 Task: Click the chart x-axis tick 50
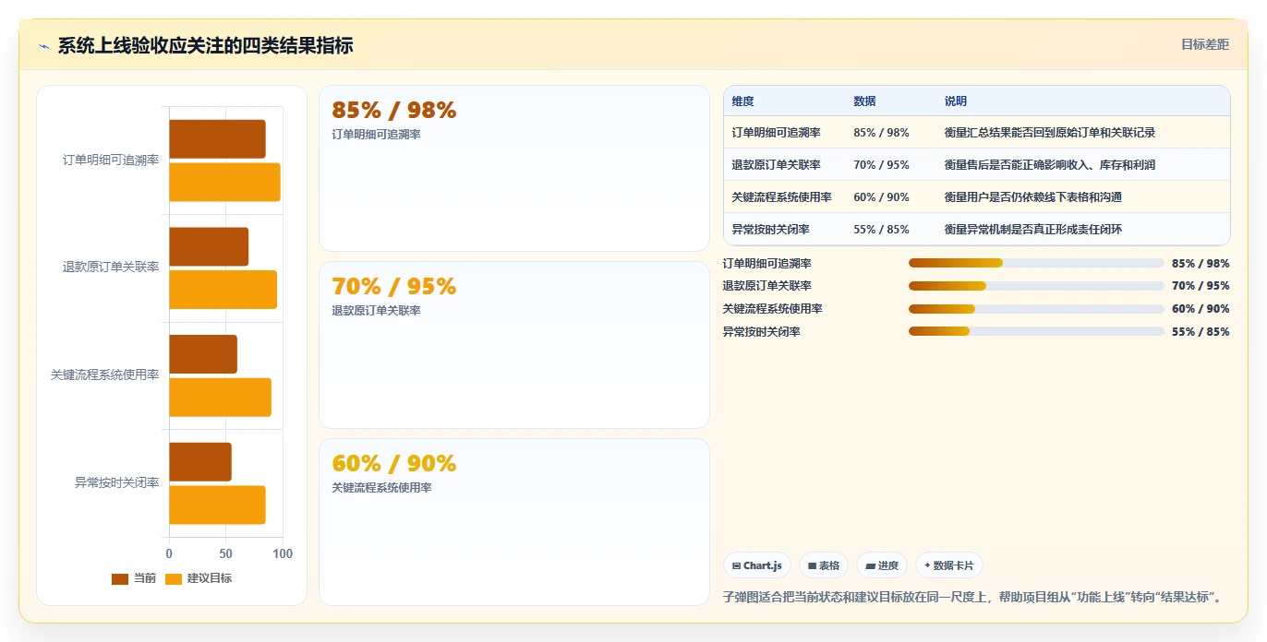226,554
